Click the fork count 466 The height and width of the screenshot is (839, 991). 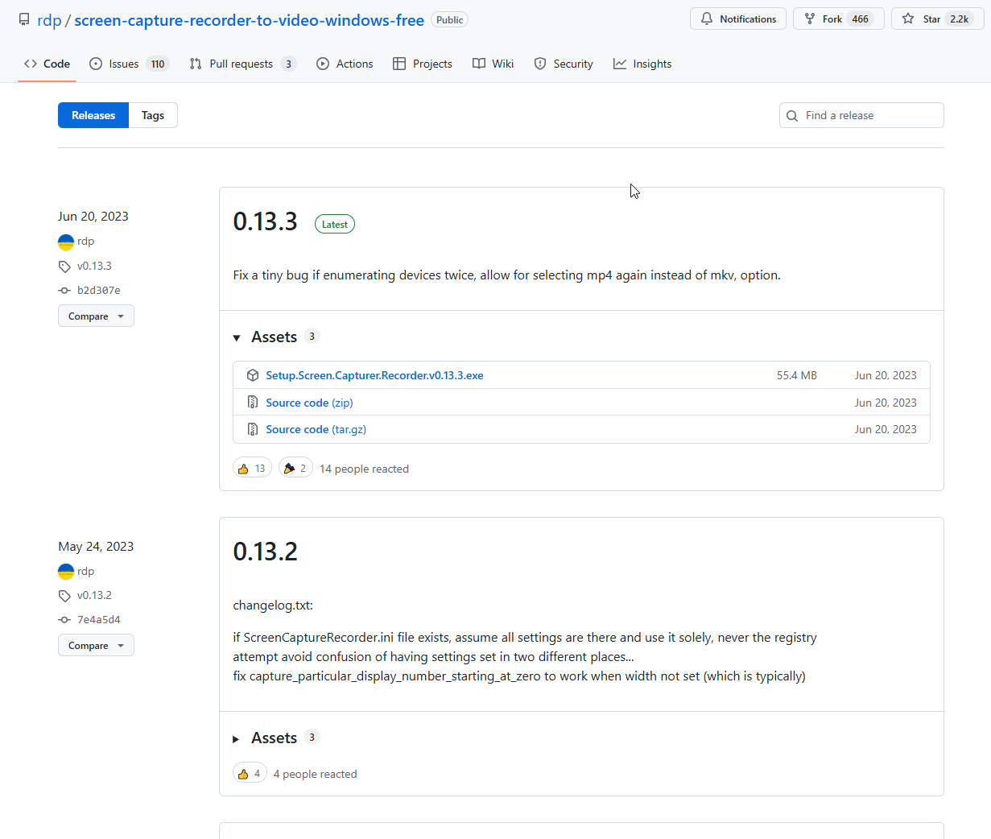(x=861, y=19)
